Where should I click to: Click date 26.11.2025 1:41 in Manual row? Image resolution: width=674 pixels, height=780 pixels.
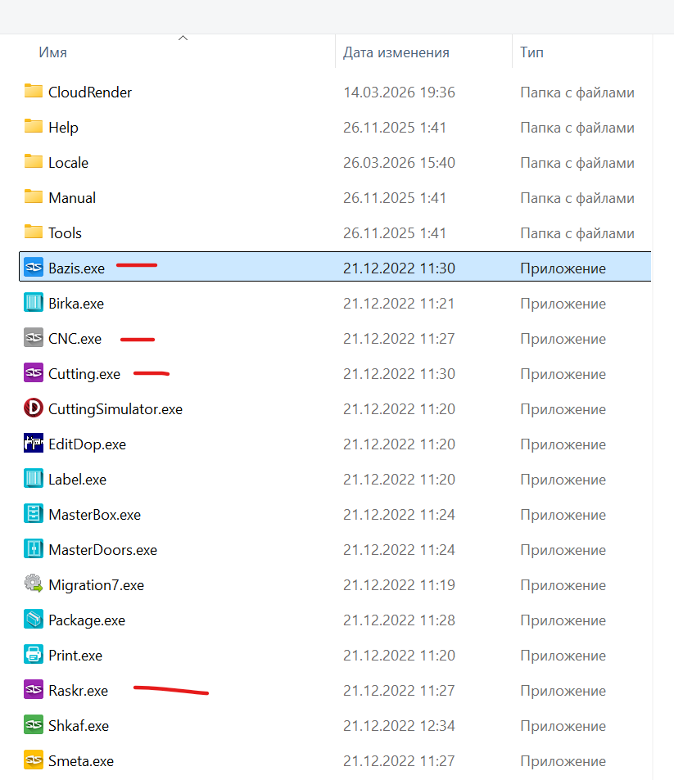pos(395,198)
